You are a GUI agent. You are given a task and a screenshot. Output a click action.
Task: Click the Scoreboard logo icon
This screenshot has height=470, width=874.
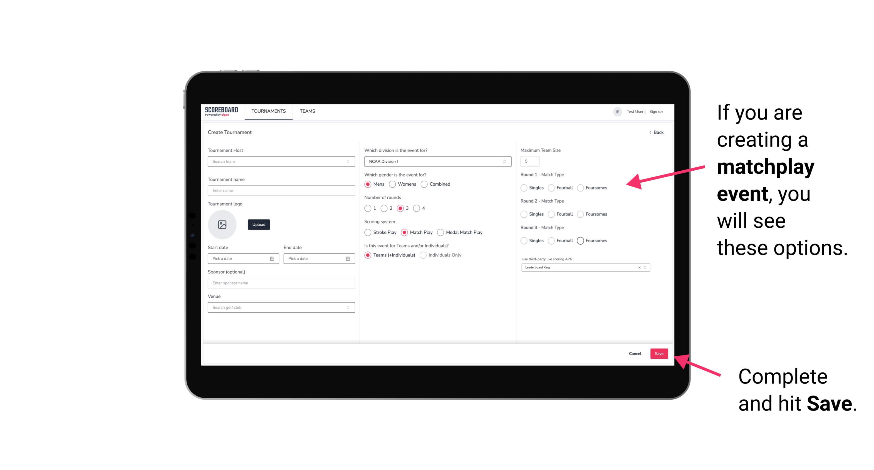(x=222, y=111)
